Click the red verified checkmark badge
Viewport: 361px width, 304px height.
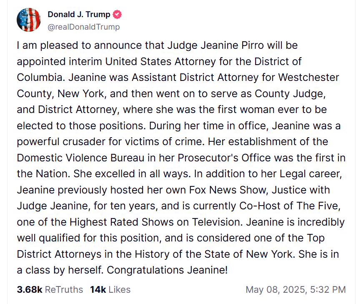[x=117, y=15]
